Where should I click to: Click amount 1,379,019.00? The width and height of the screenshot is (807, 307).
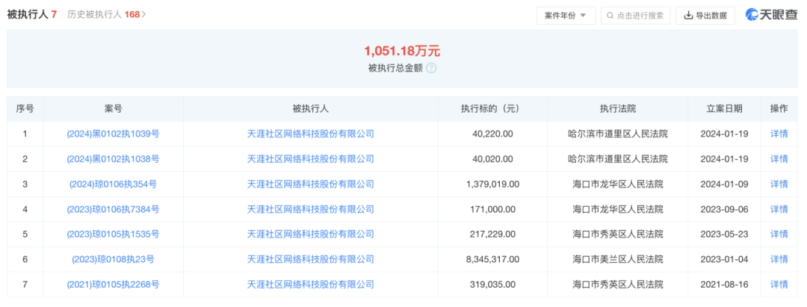[492, 184]
